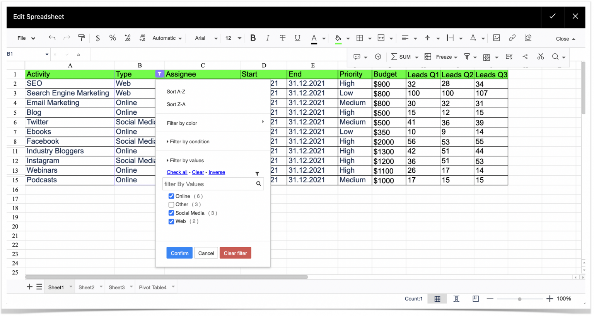This screenshot has height=316, width=594.
Task: Open the SUM function tool
Action: click(x=403, y=57)
